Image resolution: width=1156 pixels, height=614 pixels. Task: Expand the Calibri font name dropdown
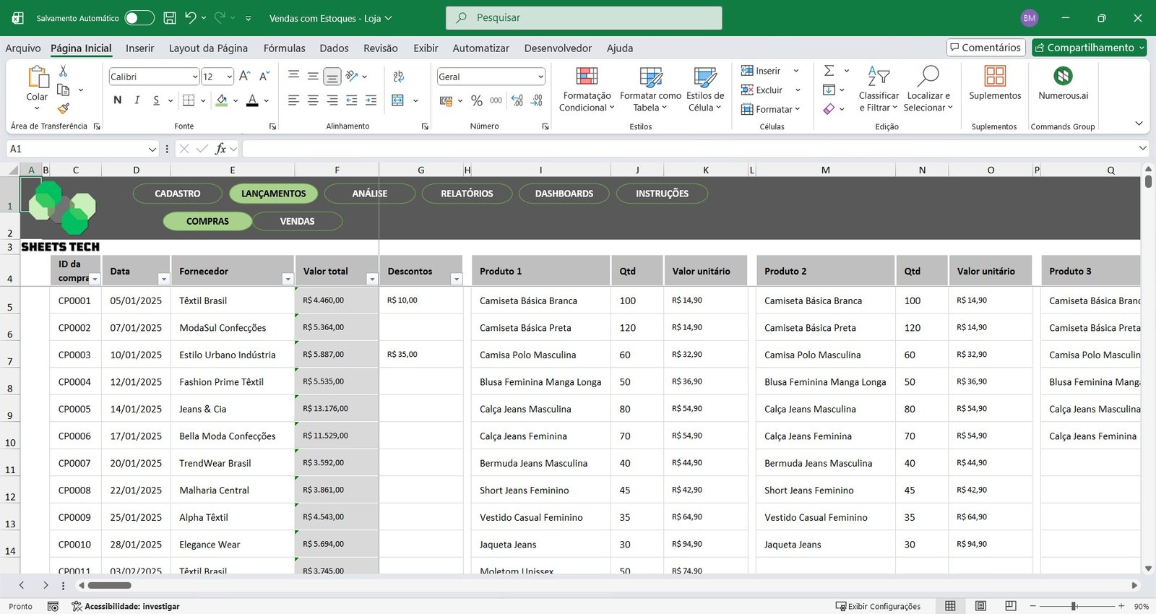pos(195,77)
